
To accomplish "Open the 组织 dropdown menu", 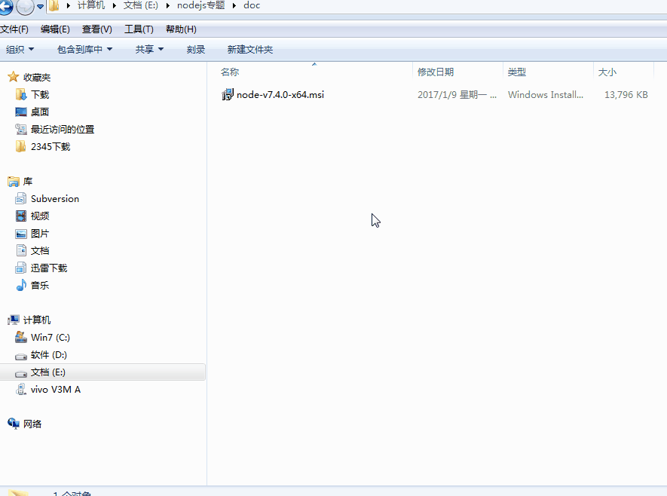I will (20, 50).
